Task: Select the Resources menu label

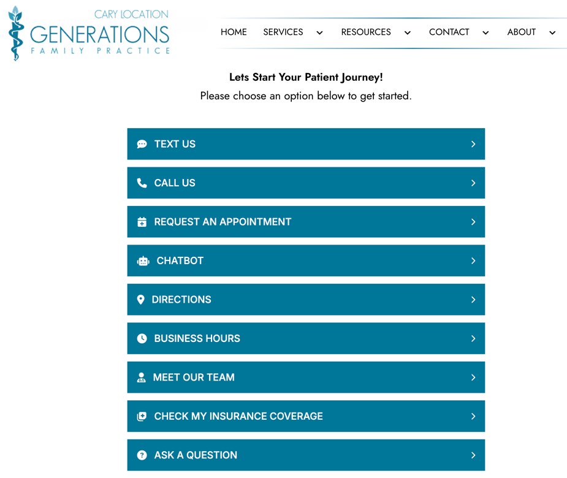Action: [x=366, y=32]
